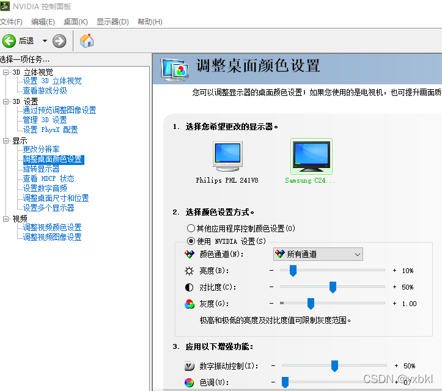
Task: Click plus button of 灰度 slider
Action: click(395, 304)
